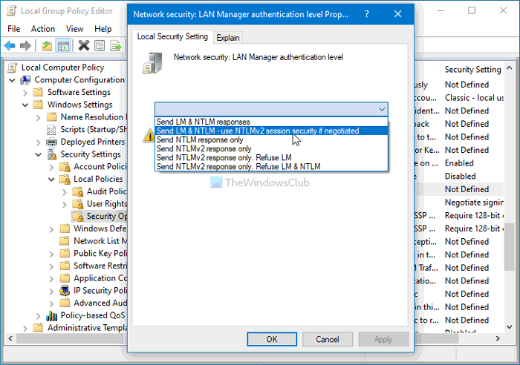
Task: Choose Send NTLMv2 response only option
Action: tap(271, 148)
